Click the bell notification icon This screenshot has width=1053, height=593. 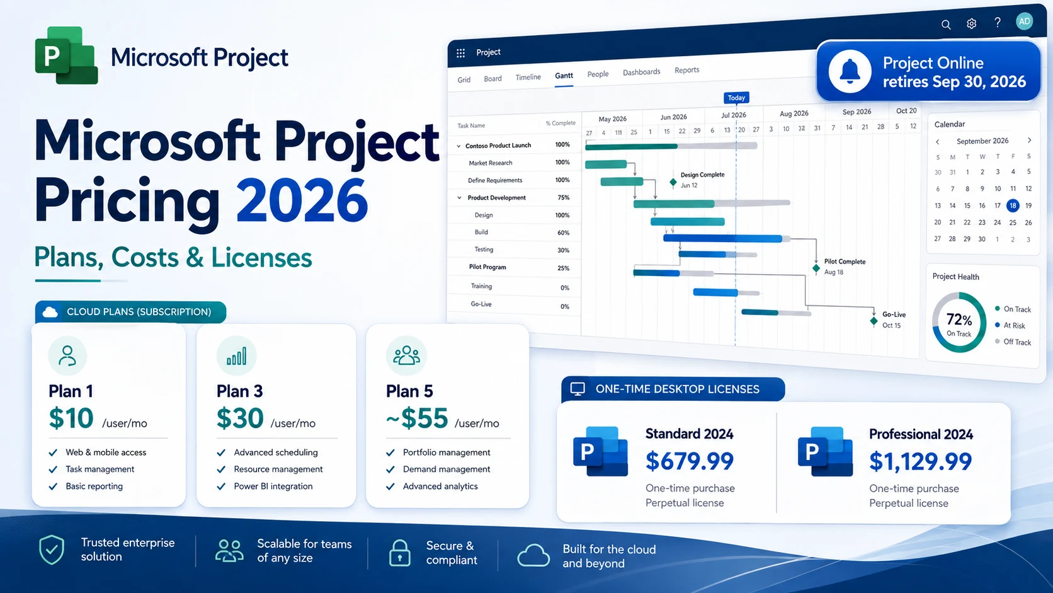[x=850, y=71]
